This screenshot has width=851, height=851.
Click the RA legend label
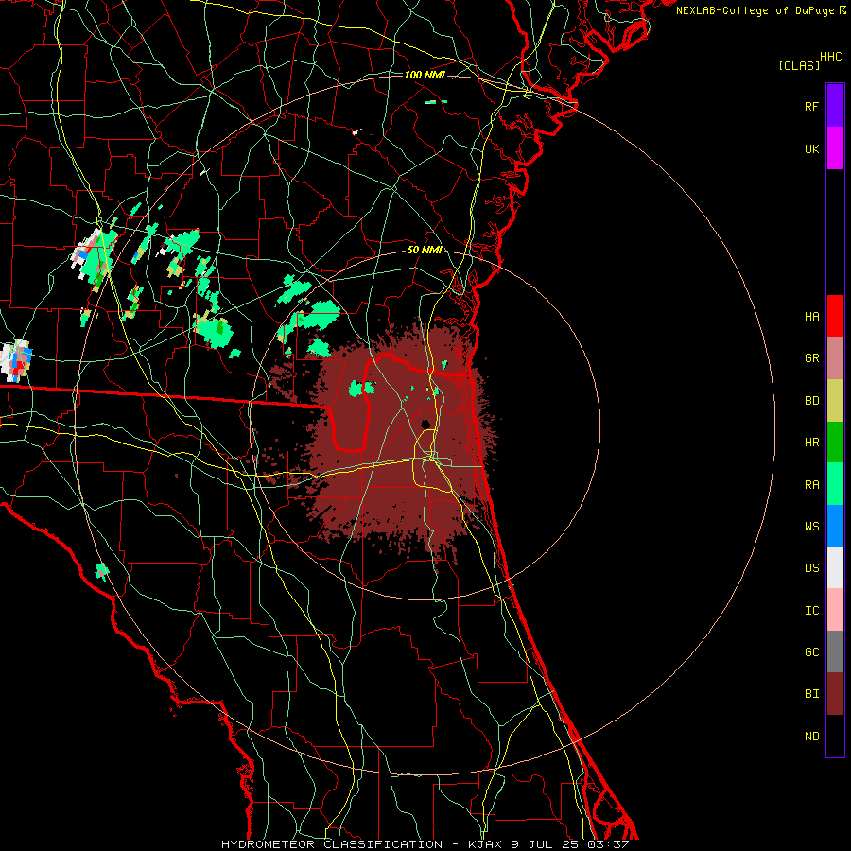[x=811, y=485]
